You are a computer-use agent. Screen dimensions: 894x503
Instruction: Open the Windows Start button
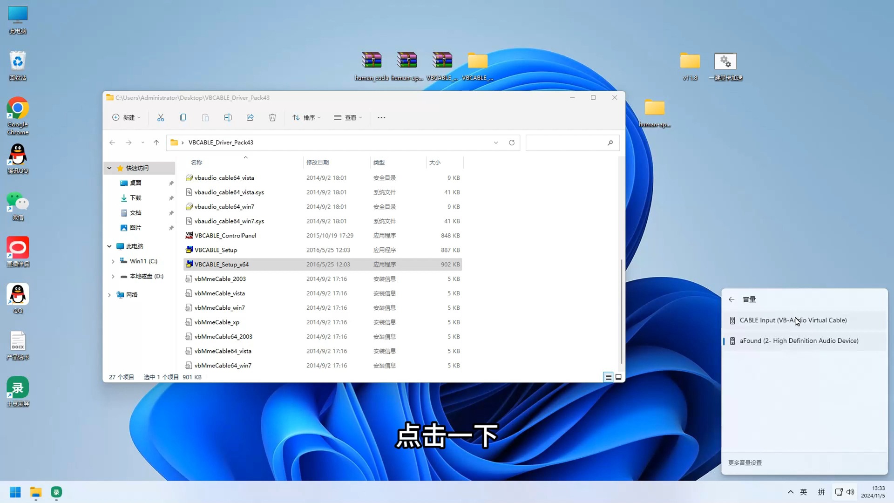coord(15,492)
